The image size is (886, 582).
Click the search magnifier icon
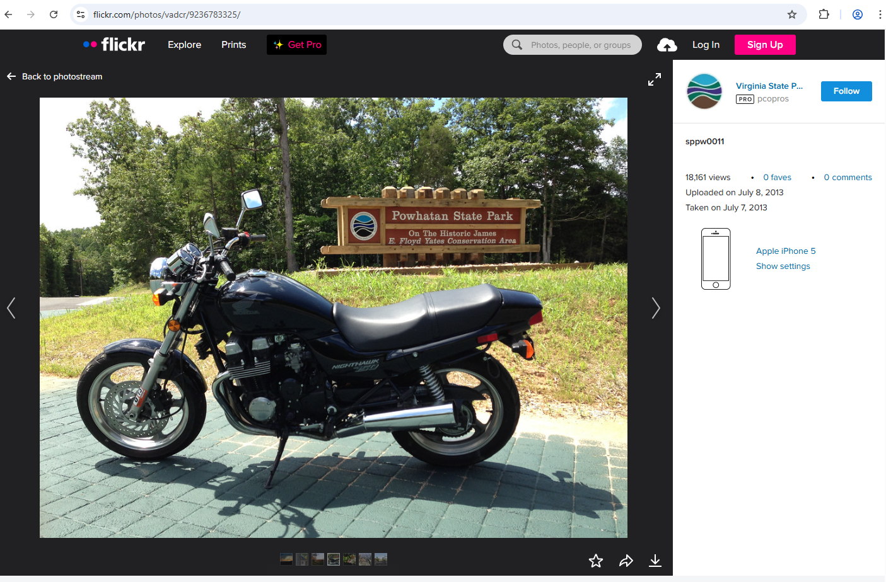click(x=516, y=44)
